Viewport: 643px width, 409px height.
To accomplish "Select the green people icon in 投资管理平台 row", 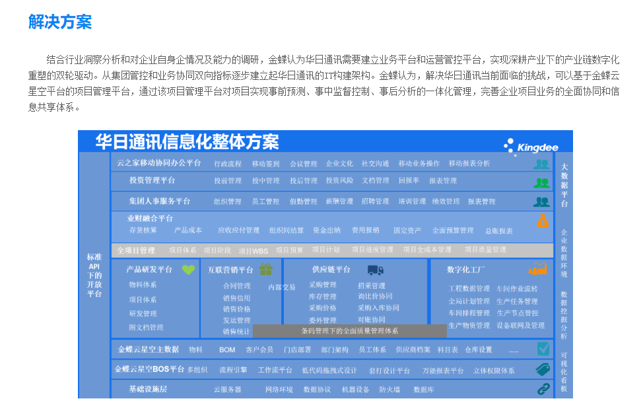I will click(541, 183).
